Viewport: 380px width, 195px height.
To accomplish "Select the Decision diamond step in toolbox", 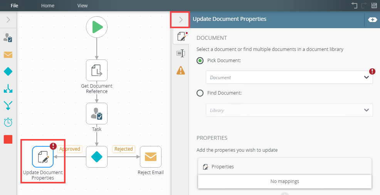I will [x=8, y=72].
